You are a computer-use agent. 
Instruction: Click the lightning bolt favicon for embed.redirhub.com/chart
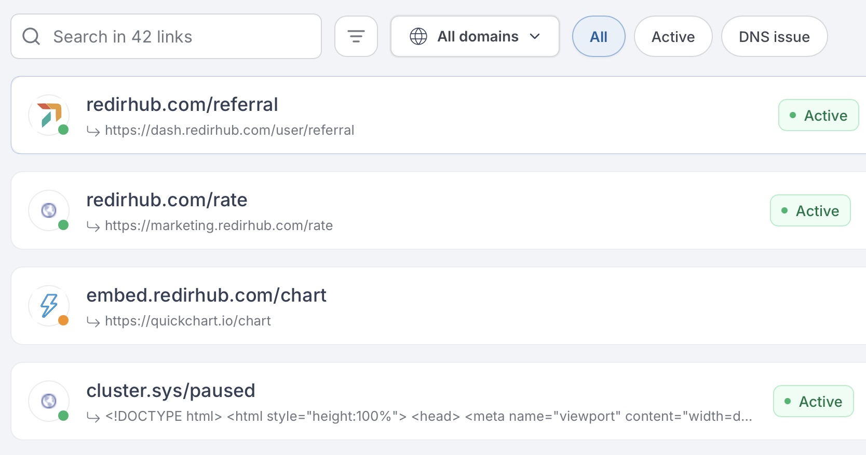click(x=49, y=305)
